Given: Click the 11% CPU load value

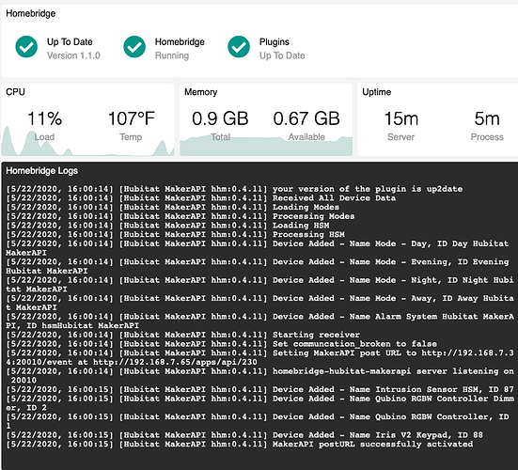Looking at the screenshot, I should click(x=44, y=118).
